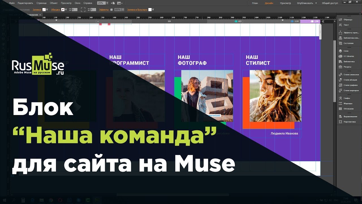Open the Окно menu
Viewport: 362px width, 204px height.
click(x=77, y=3)
